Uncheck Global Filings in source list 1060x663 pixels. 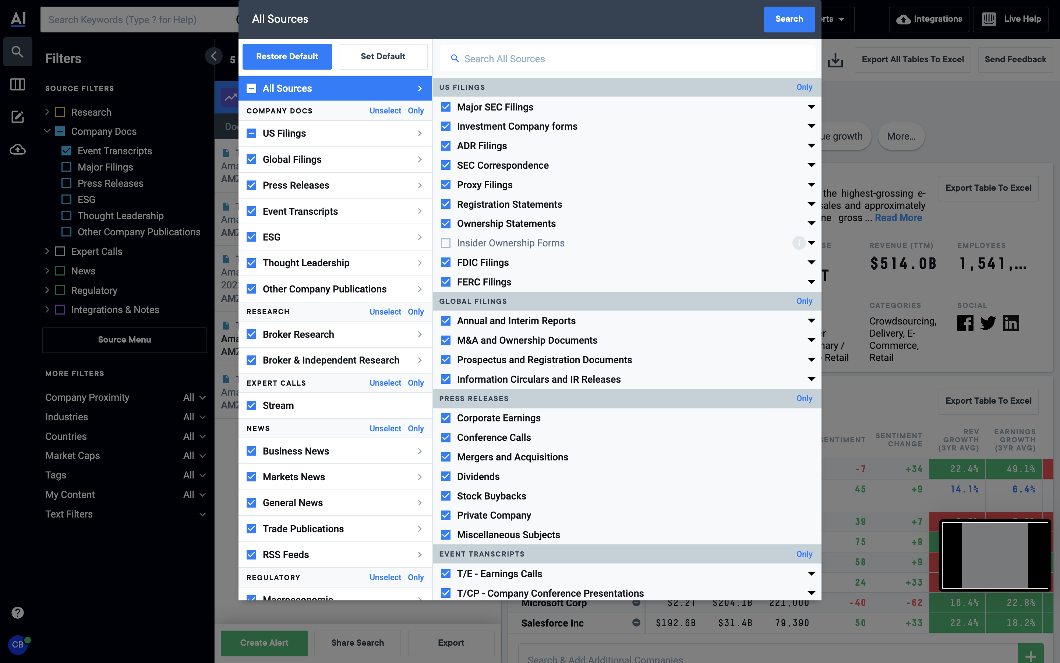[x=251, y=159]
